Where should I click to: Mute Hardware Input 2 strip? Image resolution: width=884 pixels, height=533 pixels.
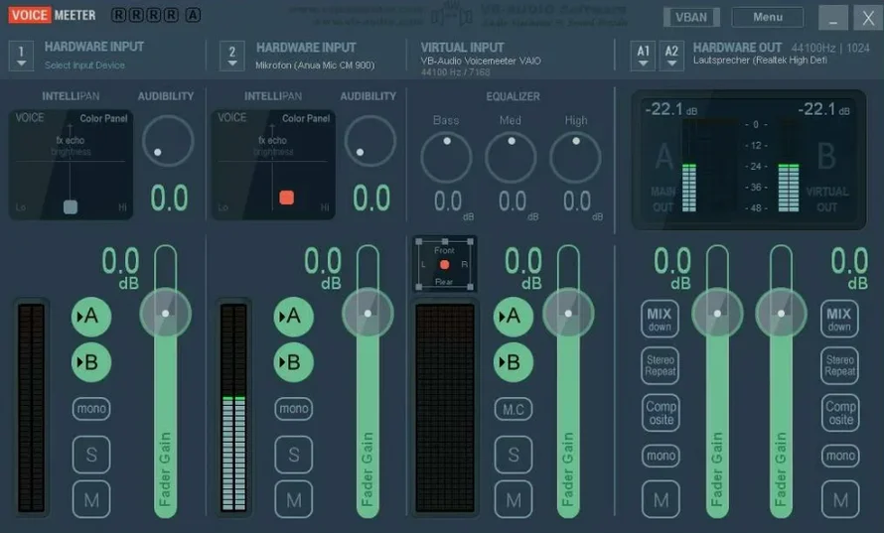pyautogui.click(x=294, y=499)
